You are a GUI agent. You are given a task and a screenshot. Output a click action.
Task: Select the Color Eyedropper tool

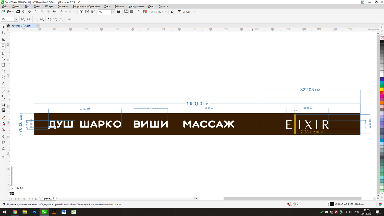click(x=3, y=117)
